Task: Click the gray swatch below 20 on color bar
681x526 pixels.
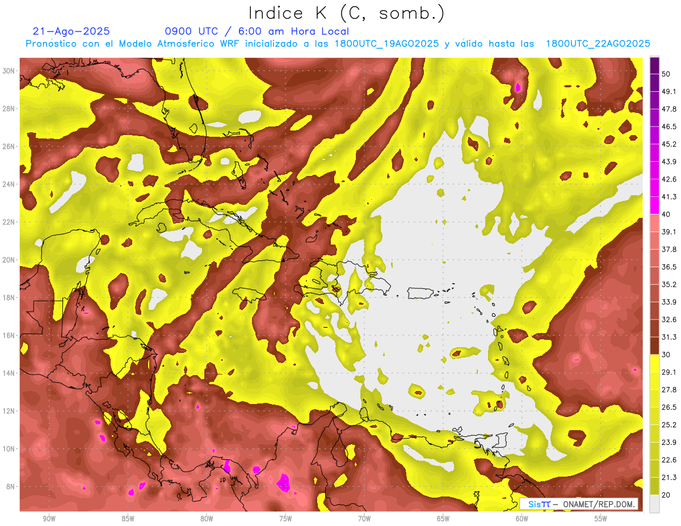Action: tap(654, 503)
